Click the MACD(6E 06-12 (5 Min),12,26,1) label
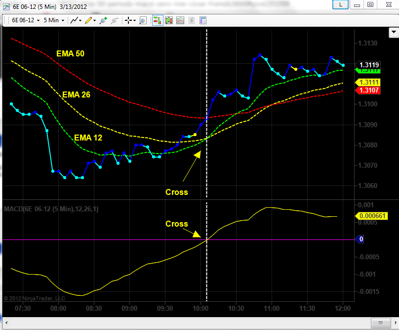 tap(51, 209)
